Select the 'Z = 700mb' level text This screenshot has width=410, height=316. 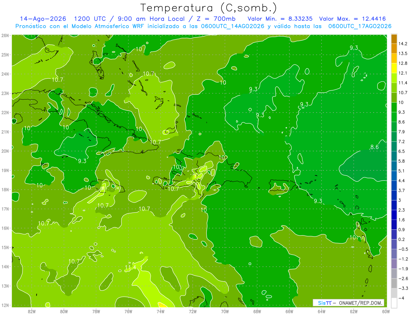(216, 19)
